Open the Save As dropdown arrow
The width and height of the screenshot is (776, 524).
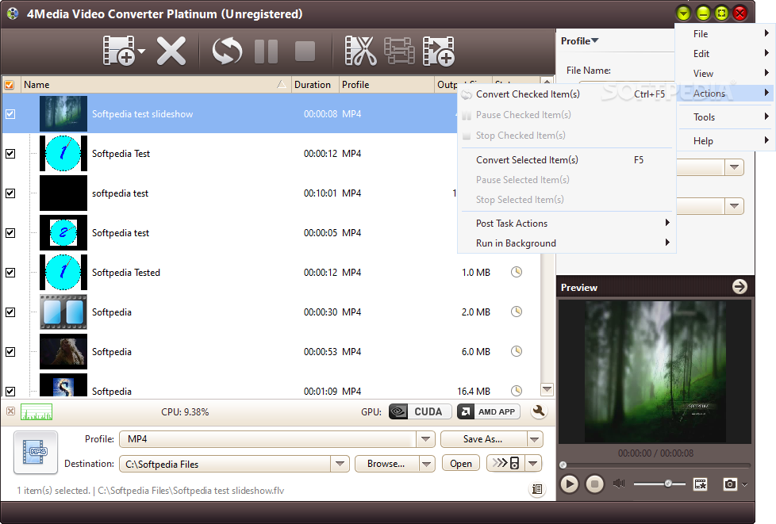(x=534, y=439)
